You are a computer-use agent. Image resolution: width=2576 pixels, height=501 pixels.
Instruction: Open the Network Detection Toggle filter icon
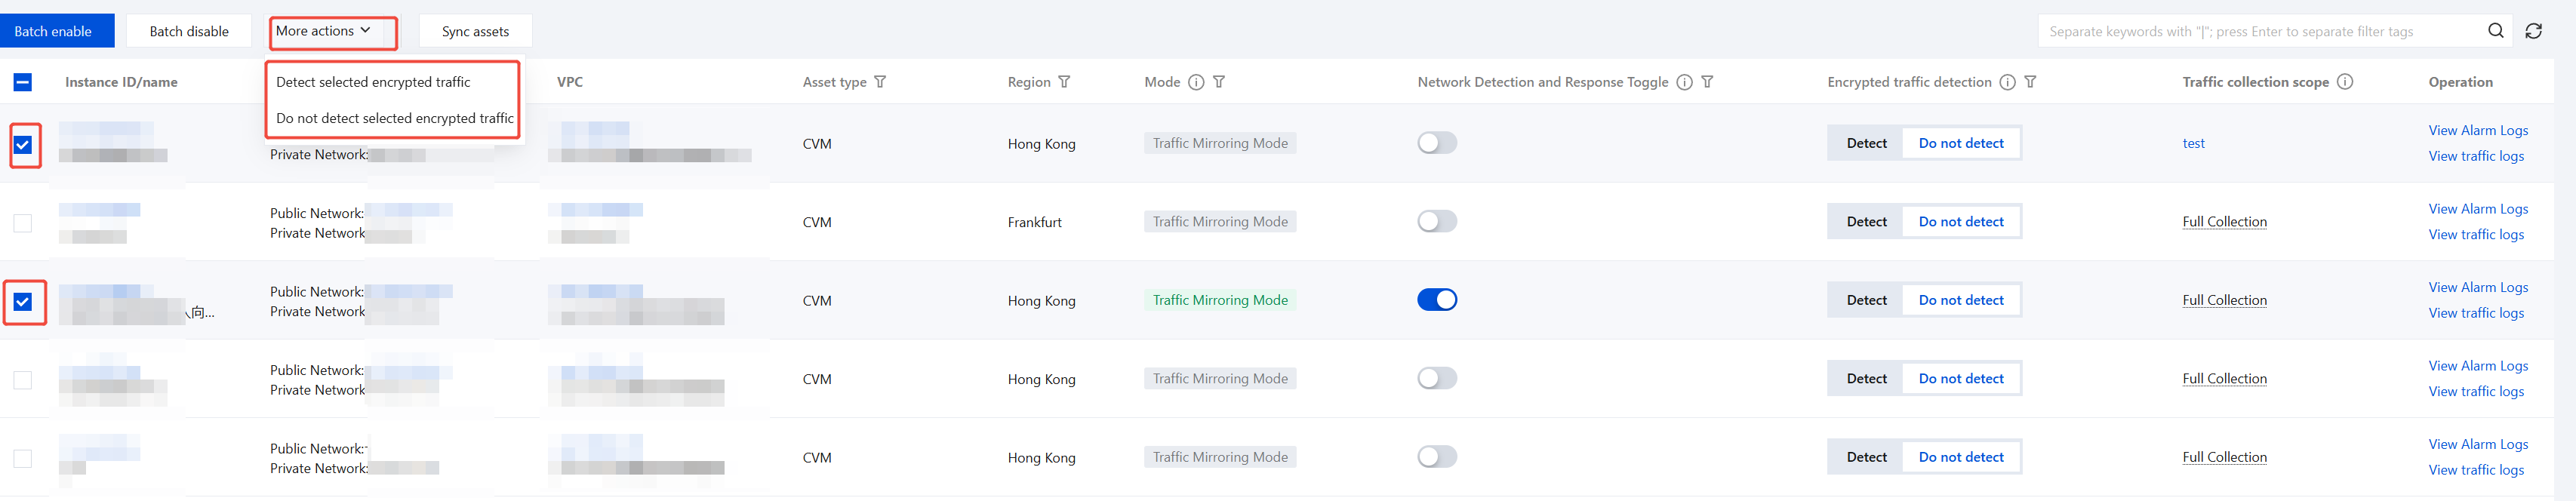pyautogui.click(x=1707, y=82)
